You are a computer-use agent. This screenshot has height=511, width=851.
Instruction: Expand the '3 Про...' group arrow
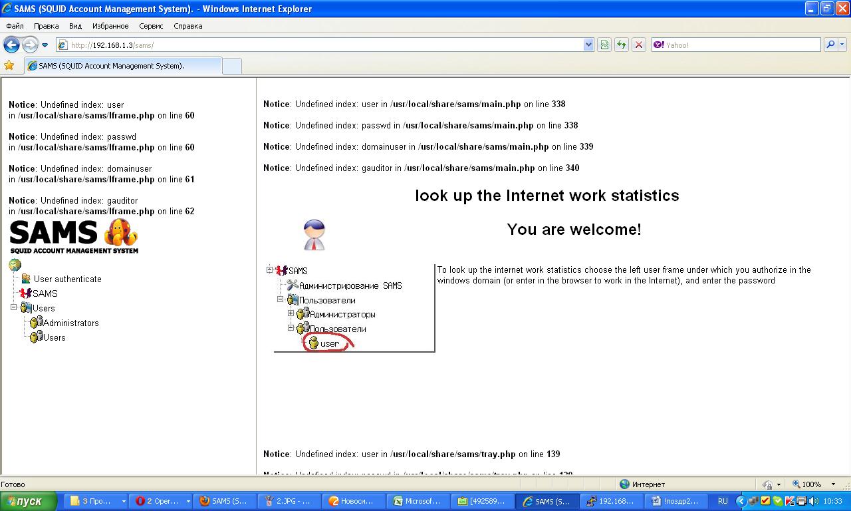pos(123,501)
